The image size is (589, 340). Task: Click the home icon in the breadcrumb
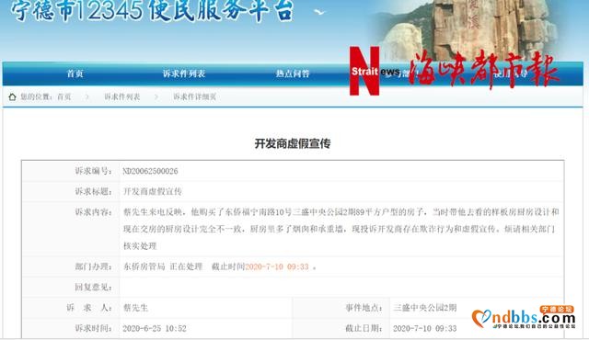coord(12,96)
